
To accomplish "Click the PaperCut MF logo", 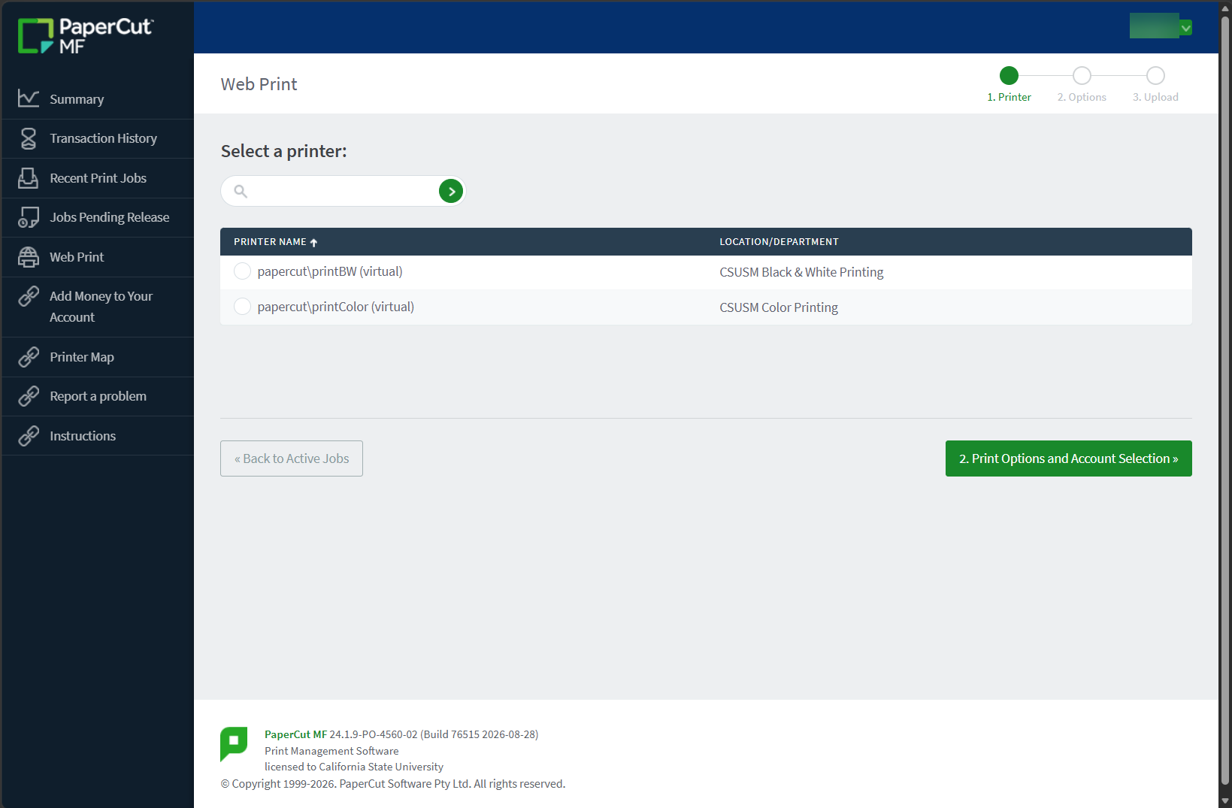I will click(x=86, y=36).
